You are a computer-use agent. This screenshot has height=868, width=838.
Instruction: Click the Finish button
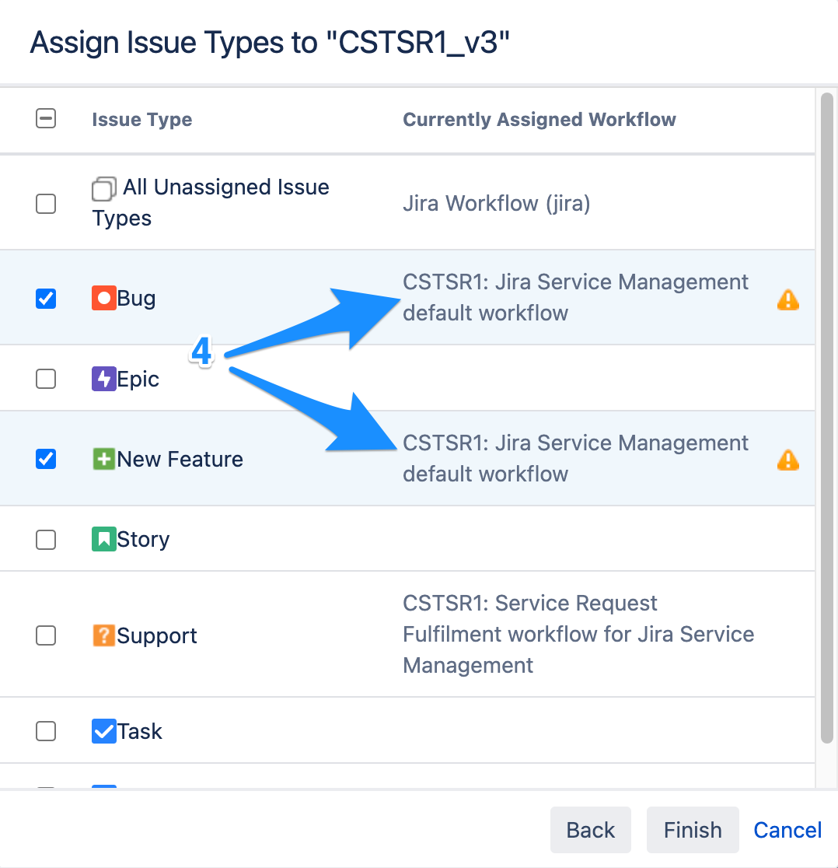coord(693,830)
